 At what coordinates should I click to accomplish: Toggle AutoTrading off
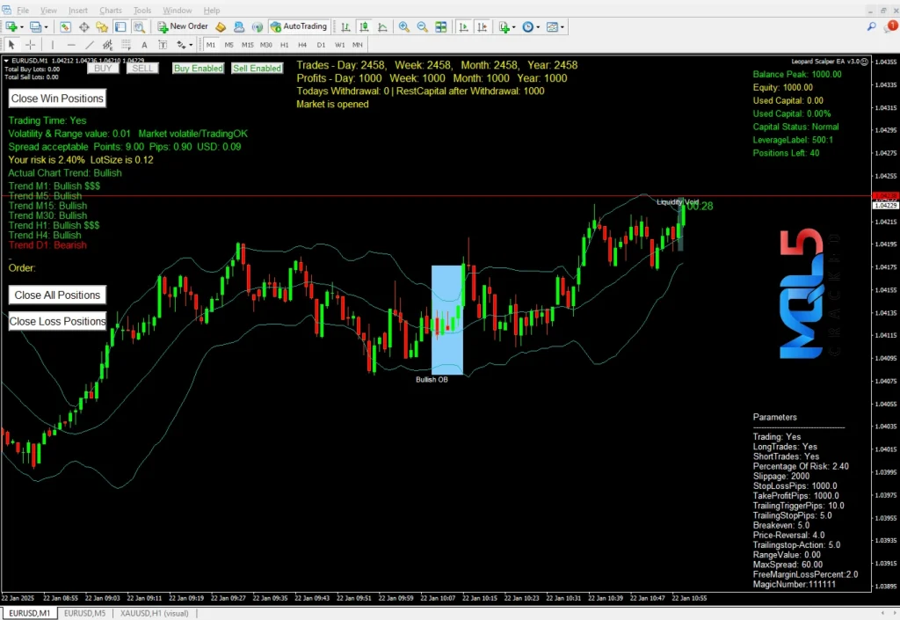coord(300,26)
